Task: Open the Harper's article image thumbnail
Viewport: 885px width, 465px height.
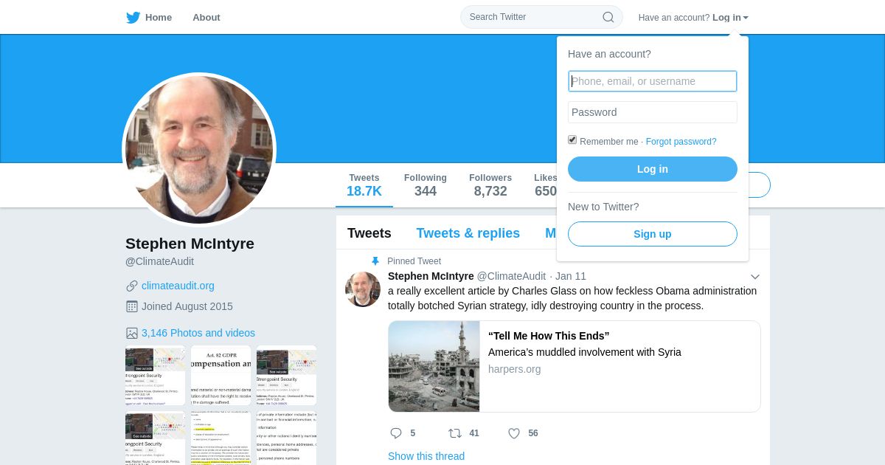Action: tap(434, 366)
